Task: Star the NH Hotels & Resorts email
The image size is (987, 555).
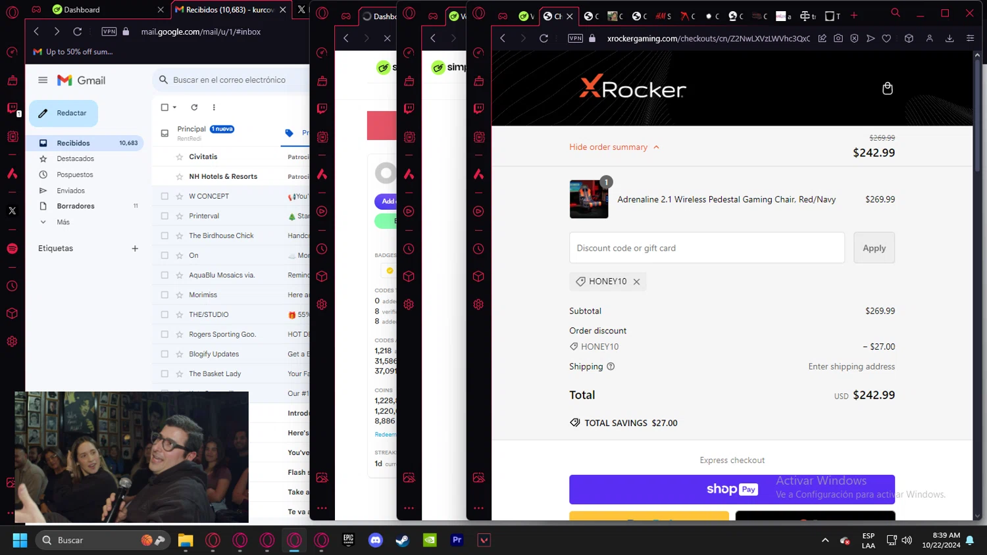Action: (x=180, y=176)
